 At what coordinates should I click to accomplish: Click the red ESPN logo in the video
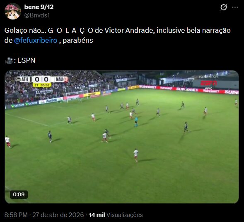(208, 83)
